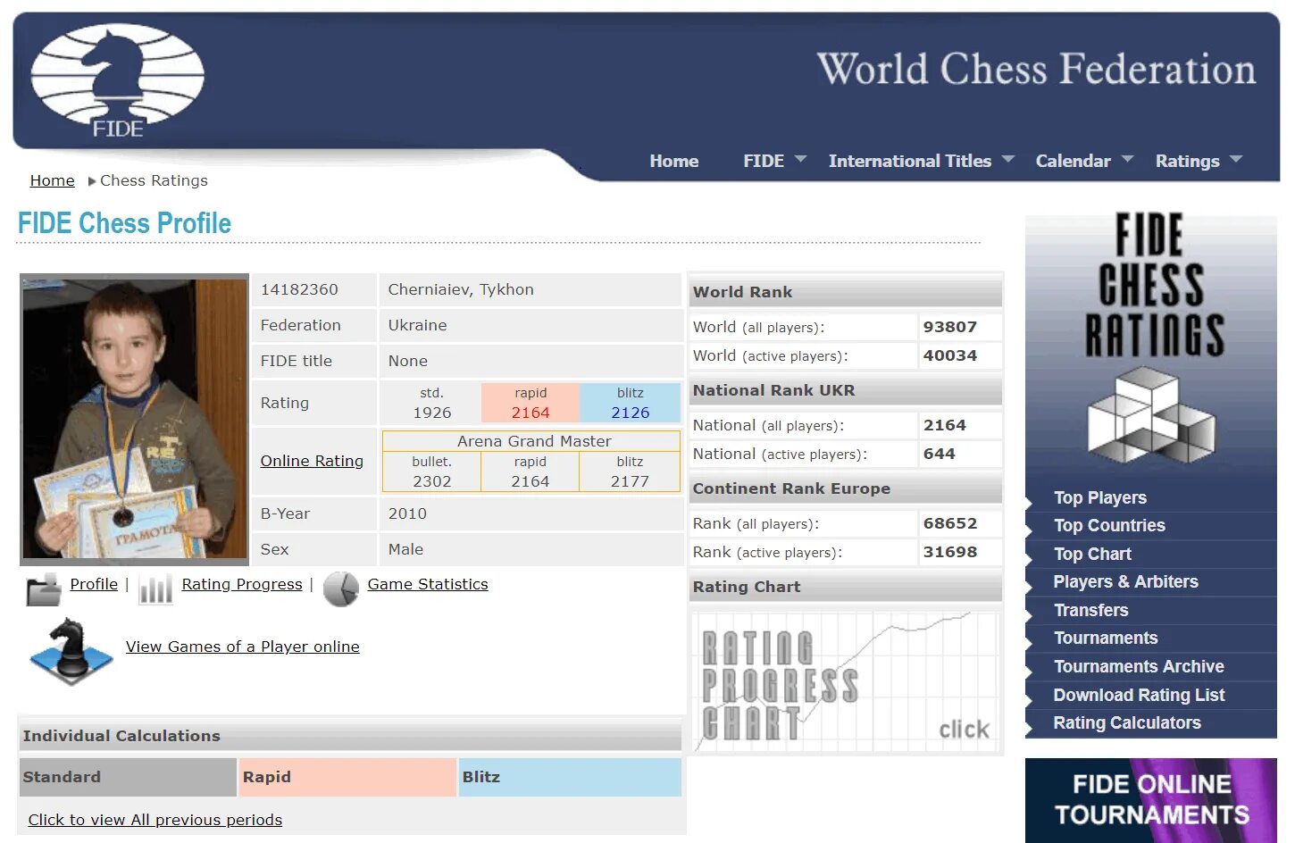Click the active world rank 40034
1295x843 pixels.
[950, 355]
